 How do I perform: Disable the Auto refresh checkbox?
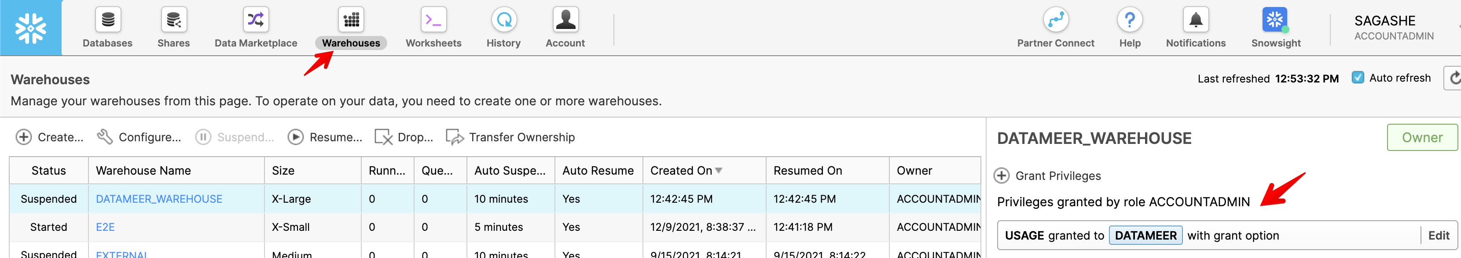click(1358, 78)
